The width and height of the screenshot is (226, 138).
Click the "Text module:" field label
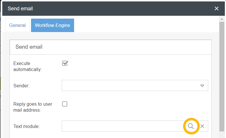point(26,126)
